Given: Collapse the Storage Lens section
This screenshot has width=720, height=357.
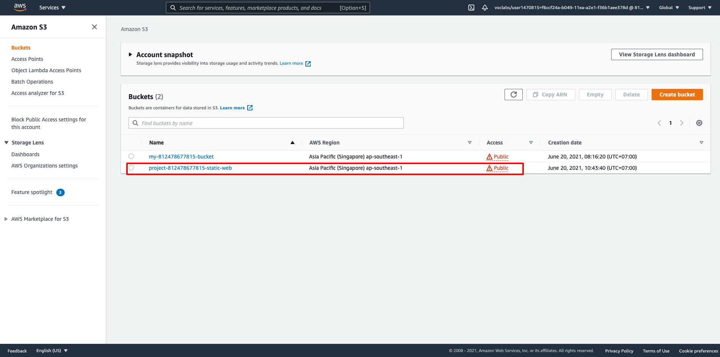Looking at the screenshot, I should (6, 143).
